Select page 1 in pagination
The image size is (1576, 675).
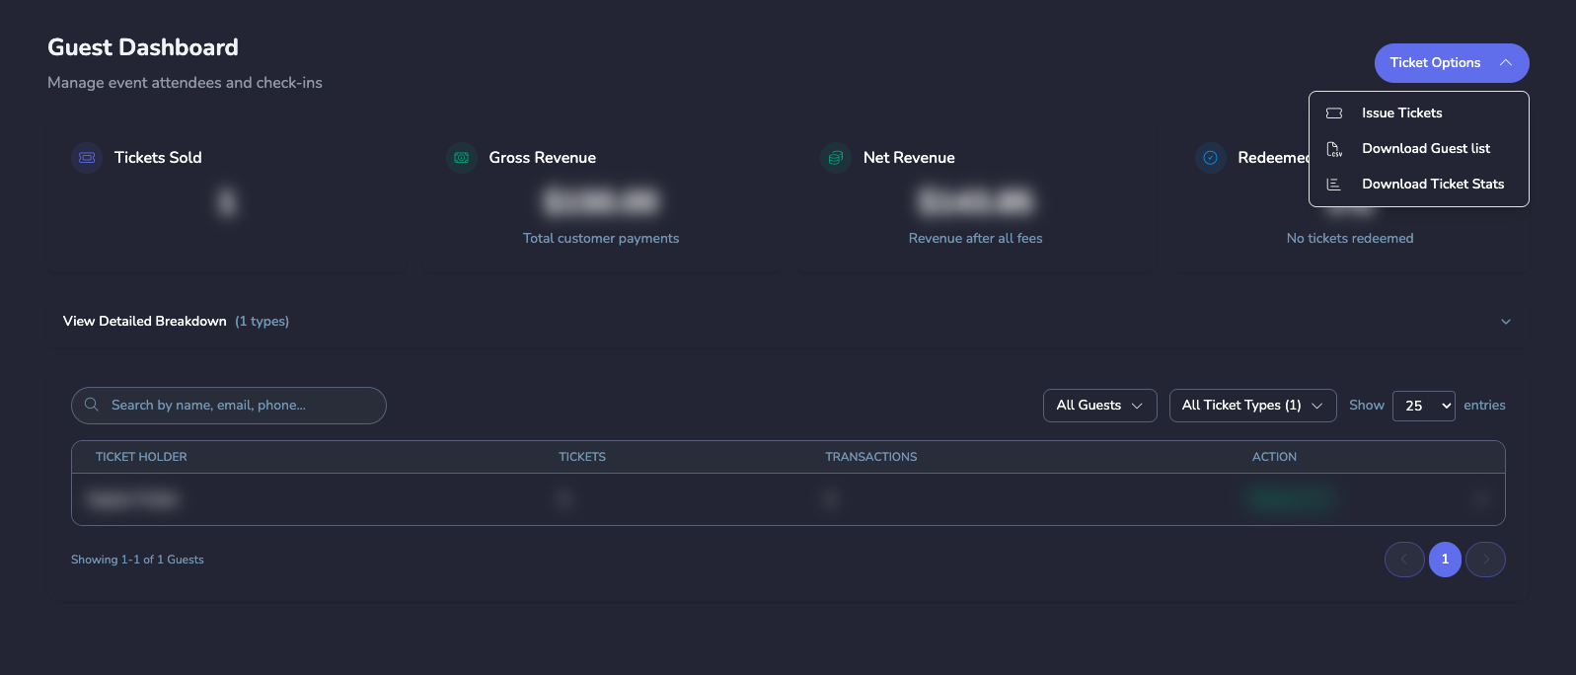1445,560
